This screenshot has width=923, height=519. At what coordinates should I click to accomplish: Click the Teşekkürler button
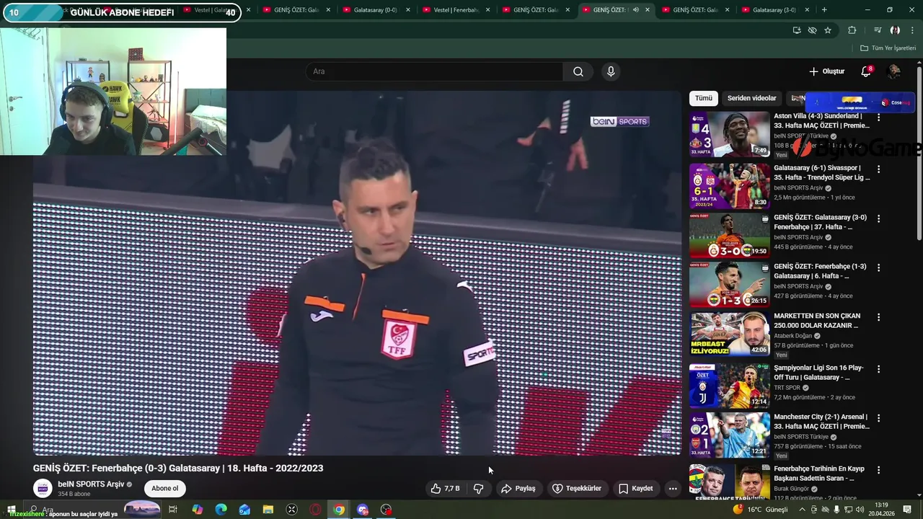577,488
